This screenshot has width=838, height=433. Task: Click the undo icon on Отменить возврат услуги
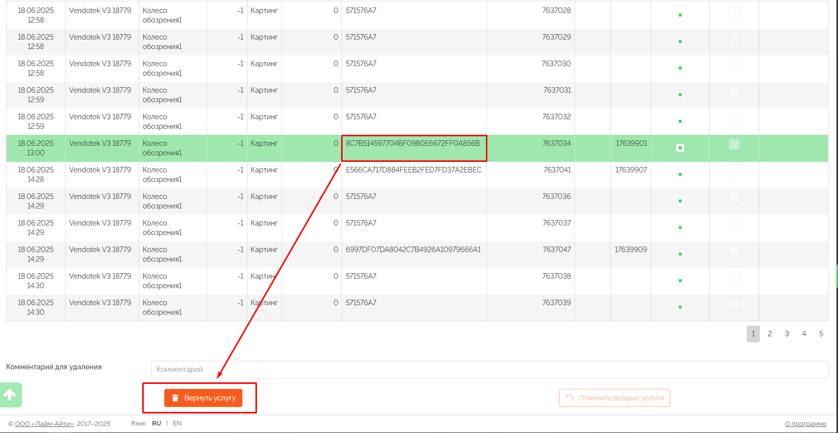pos(570,398)
